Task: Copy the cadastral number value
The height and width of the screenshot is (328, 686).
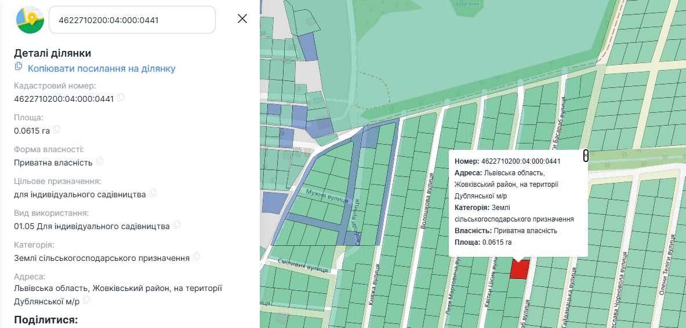Action: pyautogui.click(x=121, y=98)
